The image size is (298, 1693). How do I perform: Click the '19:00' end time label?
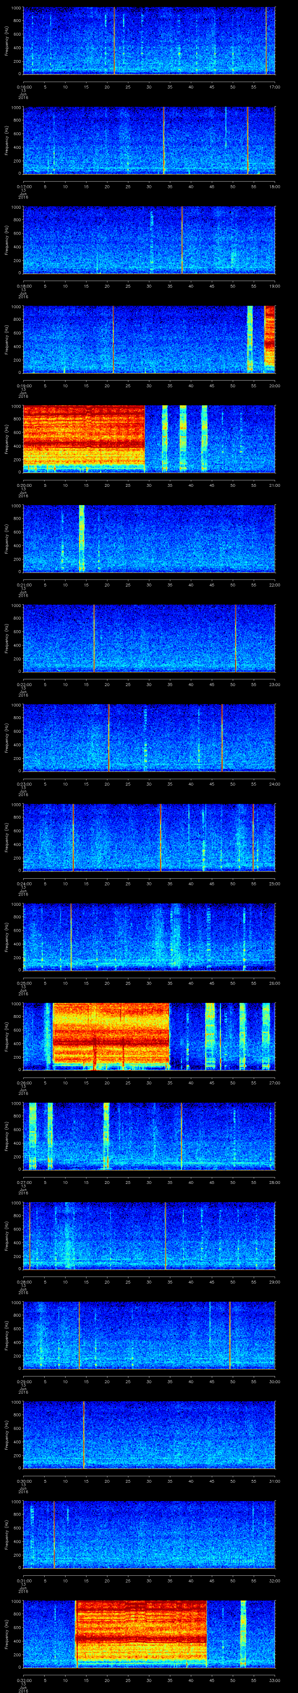(274, 286)
